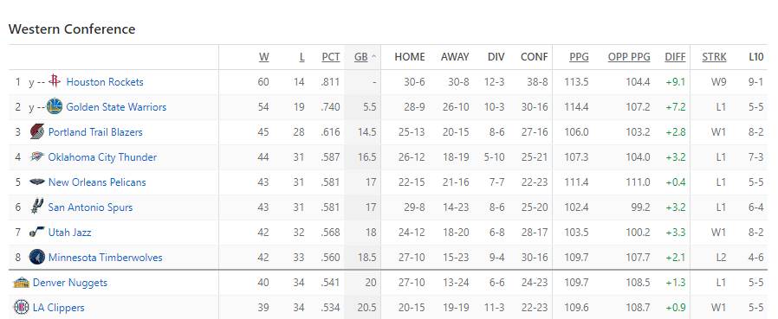
Task: Sort by STRK column header
Action: click(714, 57)
